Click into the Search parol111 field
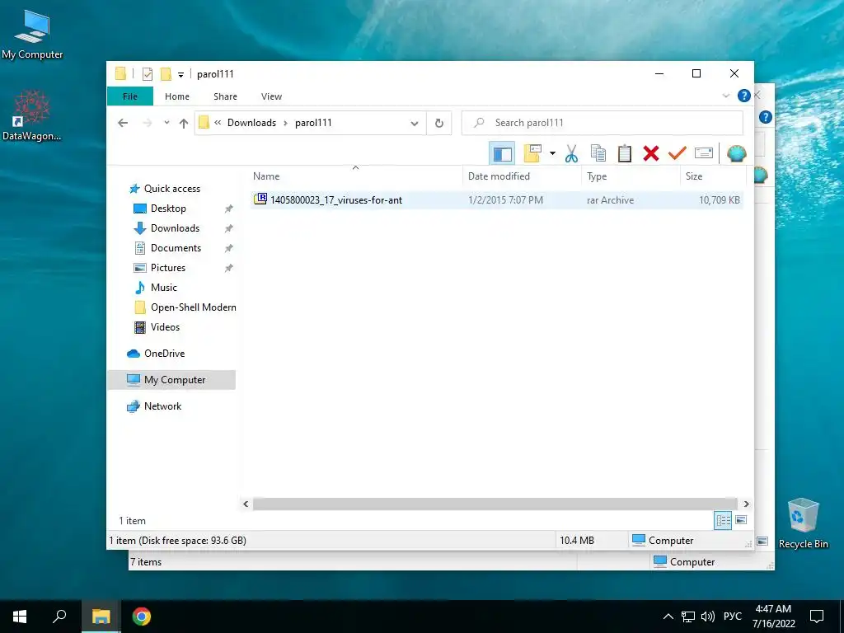 pyautogui.click(x=603, y=123)
